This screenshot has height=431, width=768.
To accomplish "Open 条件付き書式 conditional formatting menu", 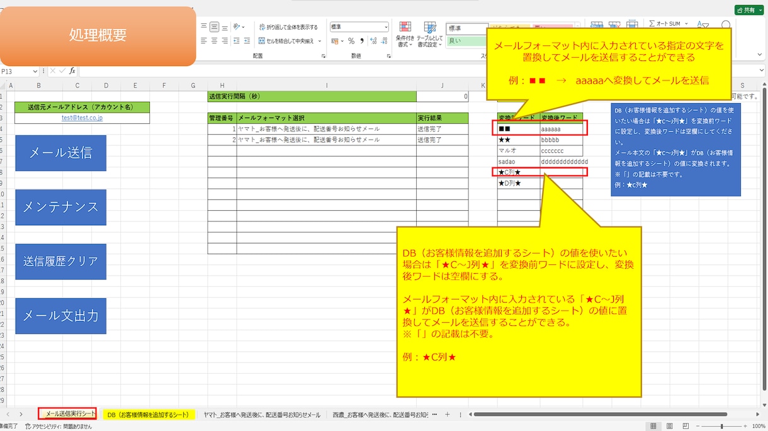I will [x=405, y=34].
